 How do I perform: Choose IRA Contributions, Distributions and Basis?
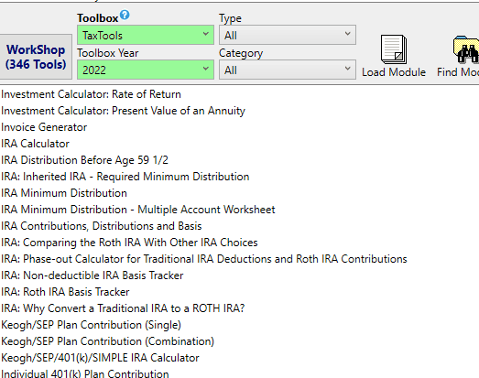click(102, 226)
